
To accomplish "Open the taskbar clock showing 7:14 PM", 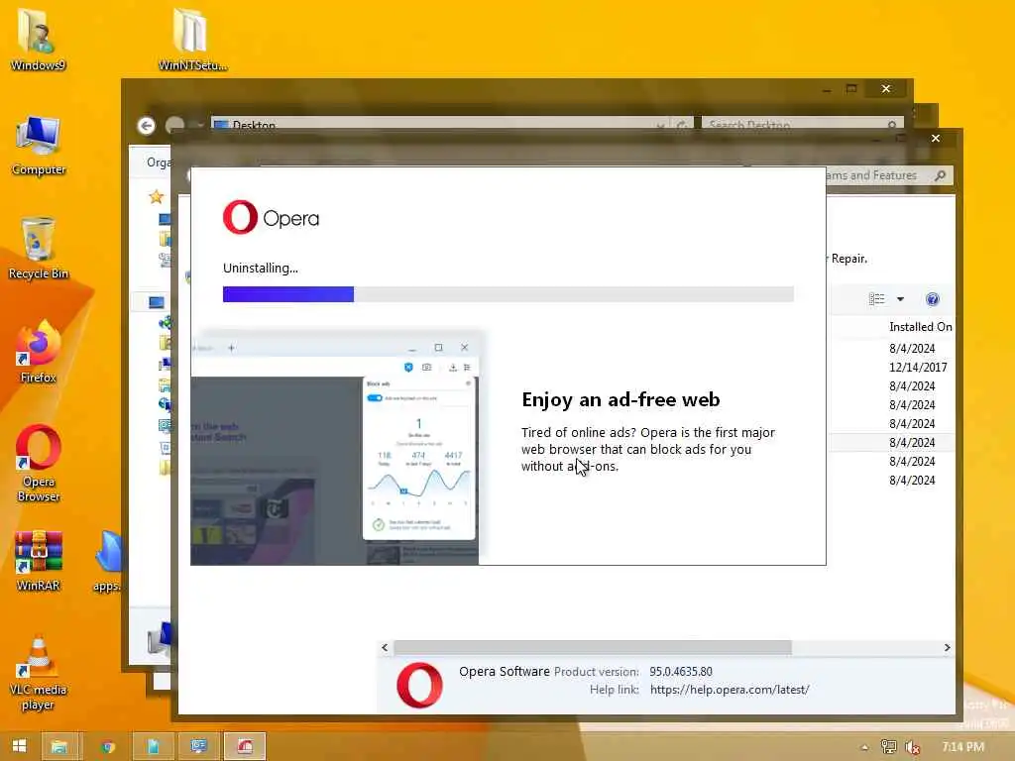I will click(x=963, y=747).
